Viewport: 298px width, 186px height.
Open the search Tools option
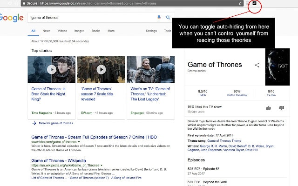point(168,31)
